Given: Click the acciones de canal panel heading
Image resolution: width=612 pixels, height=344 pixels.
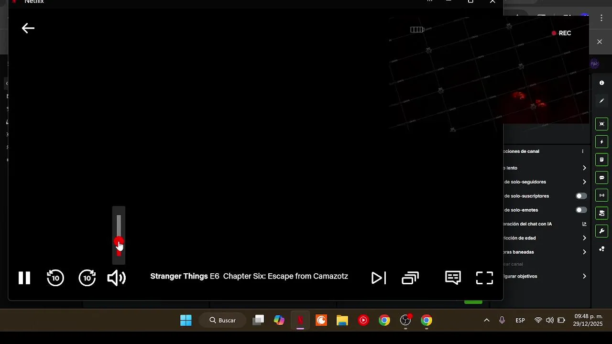Looking at the screenshot, I should (522, 151).
